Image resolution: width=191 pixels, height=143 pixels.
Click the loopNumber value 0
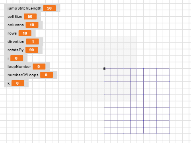pyautogui.click(x=39, y=67)
